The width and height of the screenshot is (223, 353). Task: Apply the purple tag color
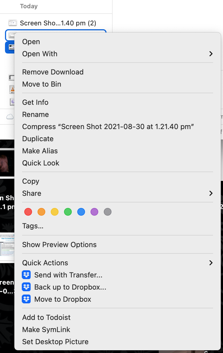pyautogui.click(x=94, y=212)
